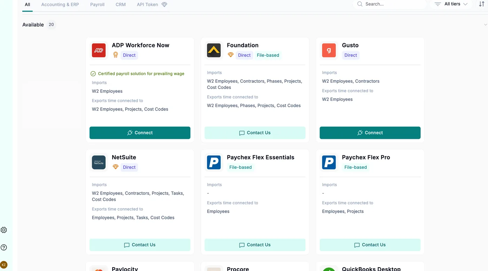
Task: Click the Direct tag on NetSuite
Action: coord(129,167)
